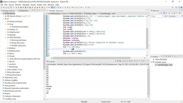Screen dimensions: 183x103
Task: Toggle Categorized view in Task List
Action: point(164,13)
